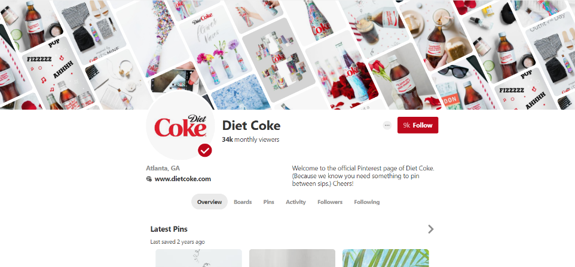The image size is (575, 267).
Task: Expand Latest Pins with right chevron
Action: pos(431,229)
